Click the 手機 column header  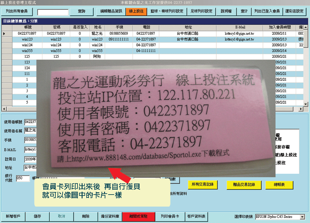point(119,27)
